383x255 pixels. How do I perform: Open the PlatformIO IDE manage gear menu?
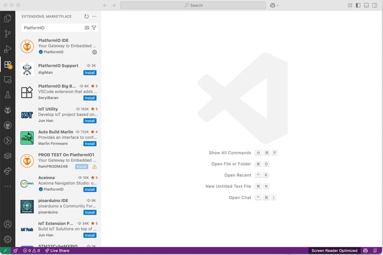pos(94,52)
